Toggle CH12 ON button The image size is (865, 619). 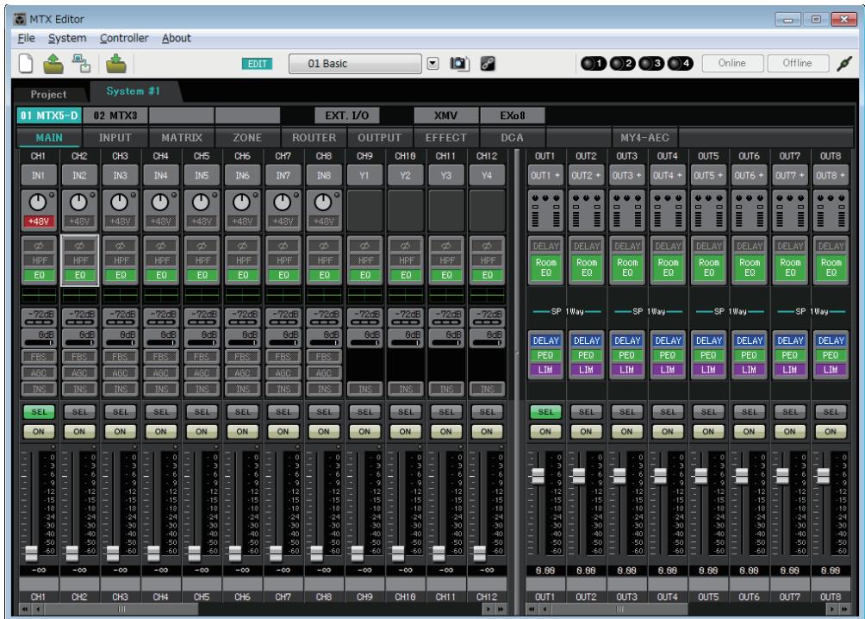(x=487, y=431)
